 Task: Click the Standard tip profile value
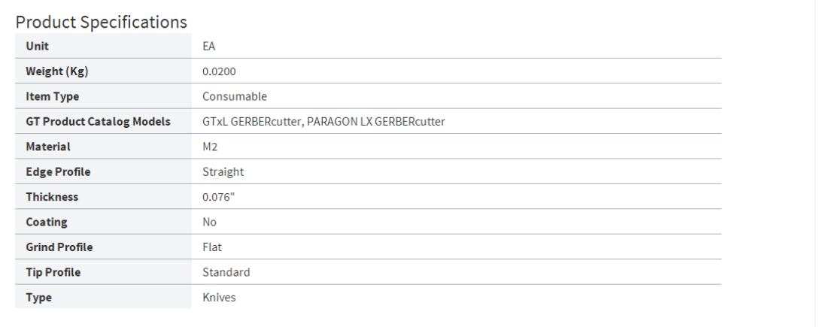pos(226,272)
